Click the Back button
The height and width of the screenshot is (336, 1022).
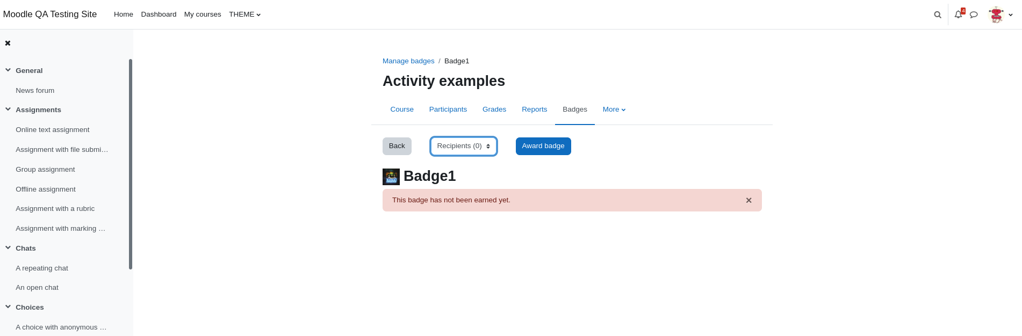pyautogui.click(x=397, y=146)
